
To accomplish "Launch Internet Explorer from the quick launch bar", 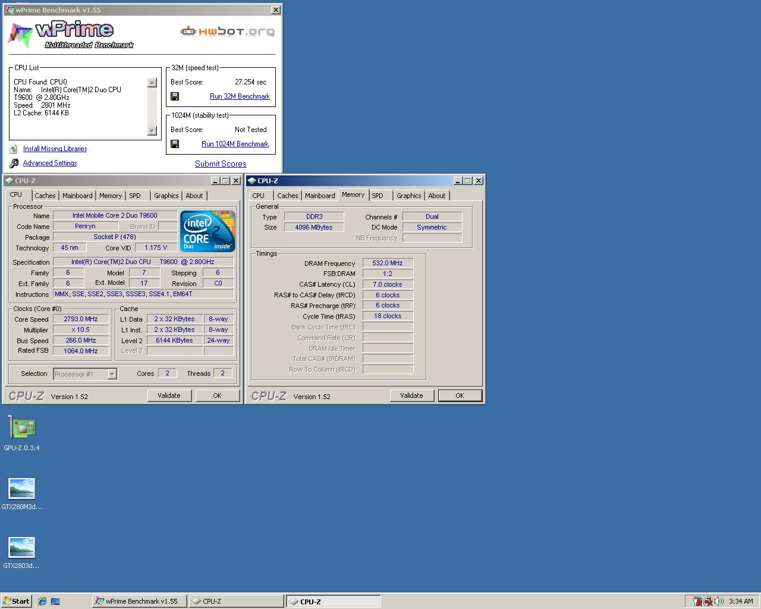I will tap(42, 601).
